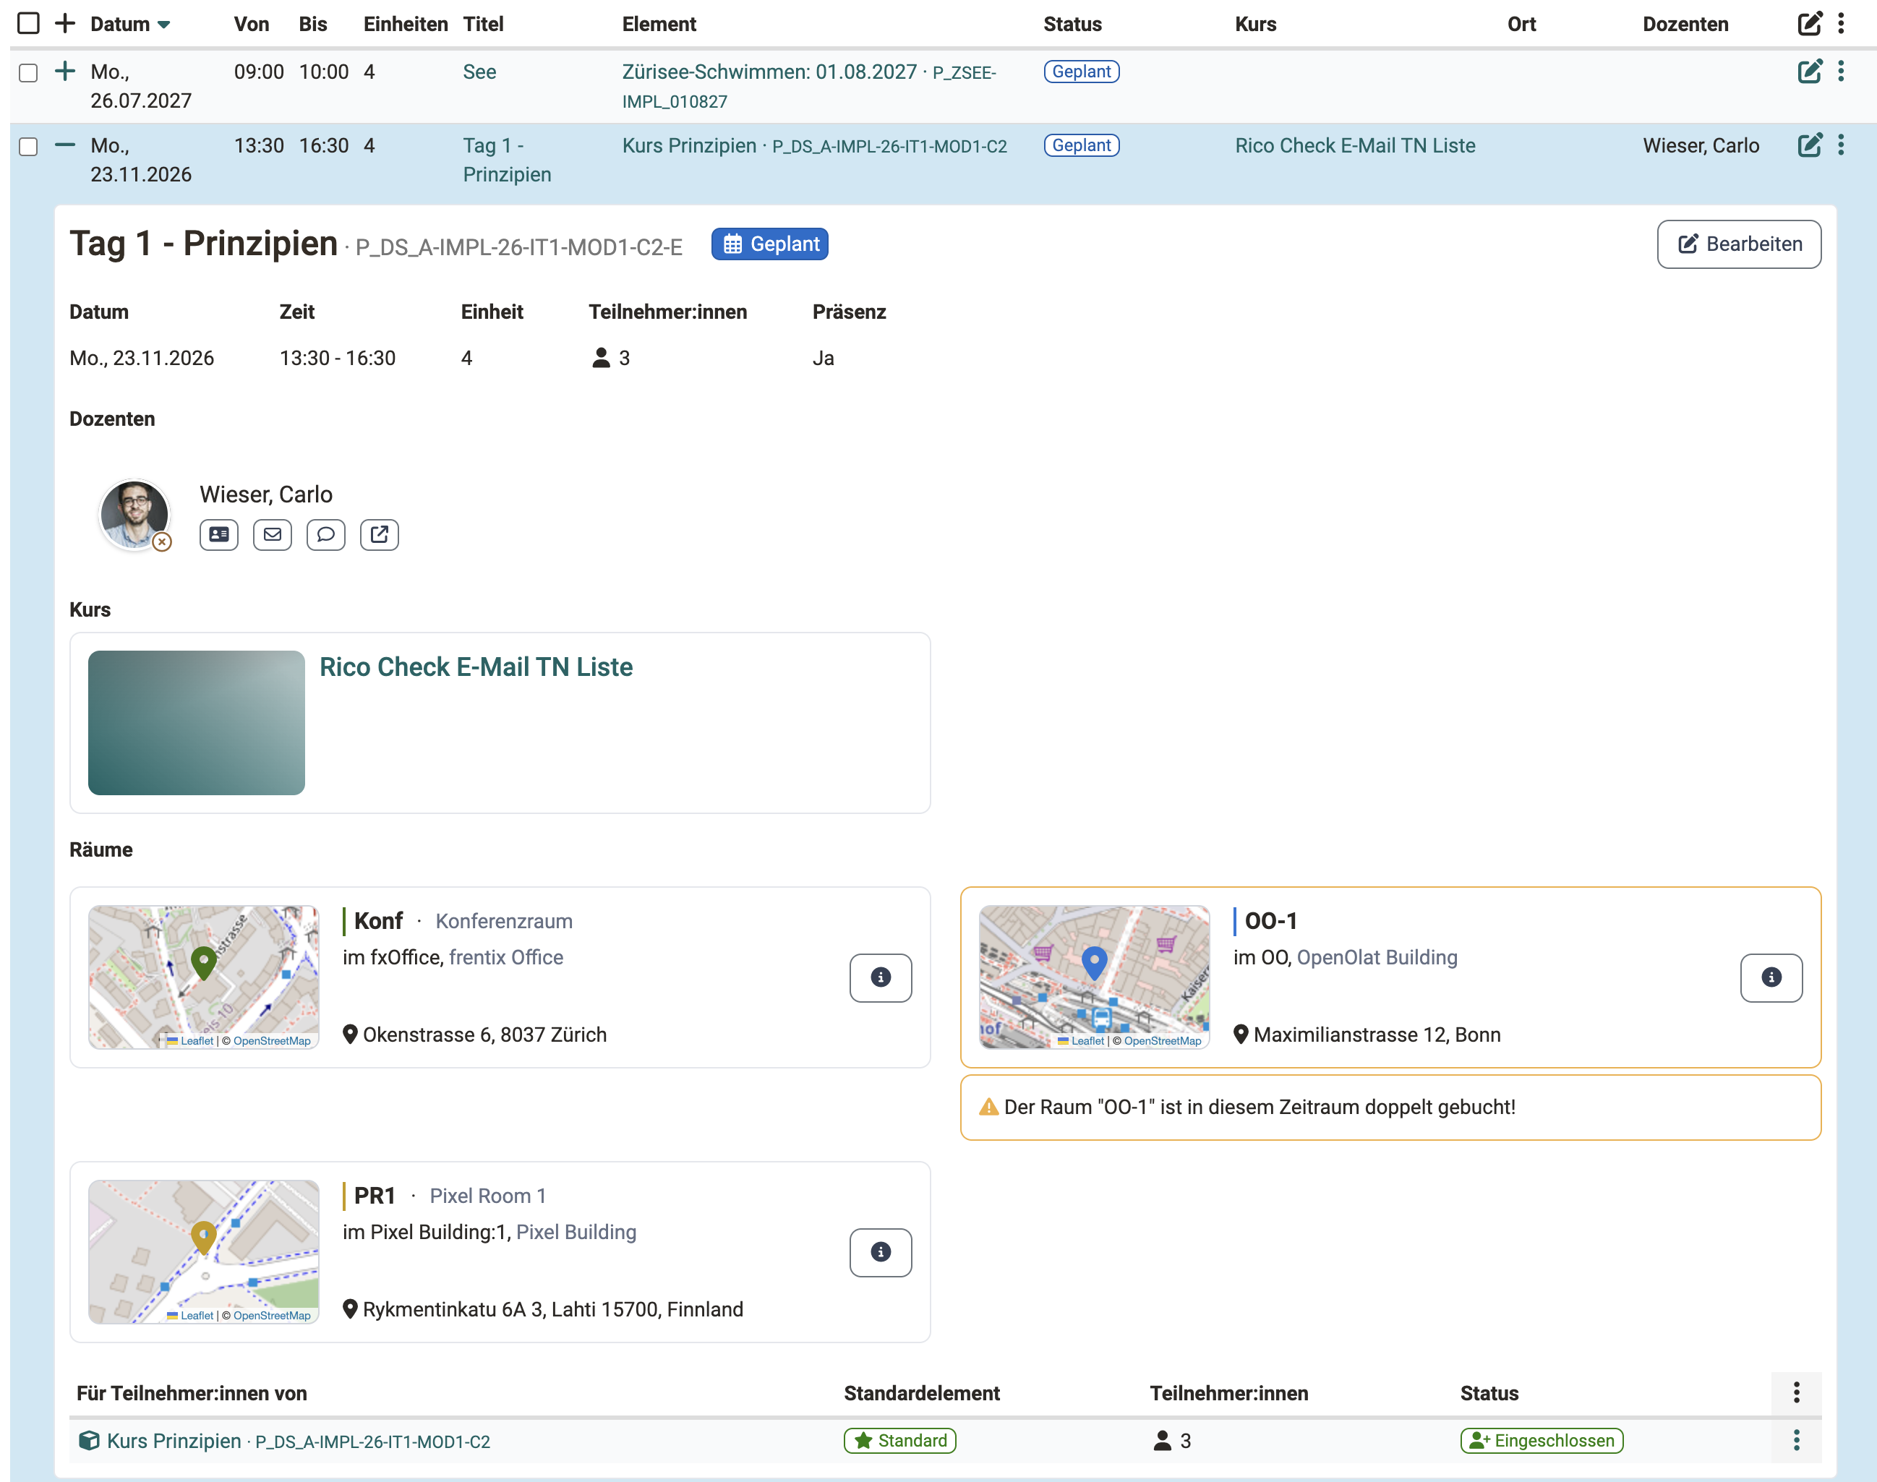Sort table by Datum column

(x=129, y=25)
